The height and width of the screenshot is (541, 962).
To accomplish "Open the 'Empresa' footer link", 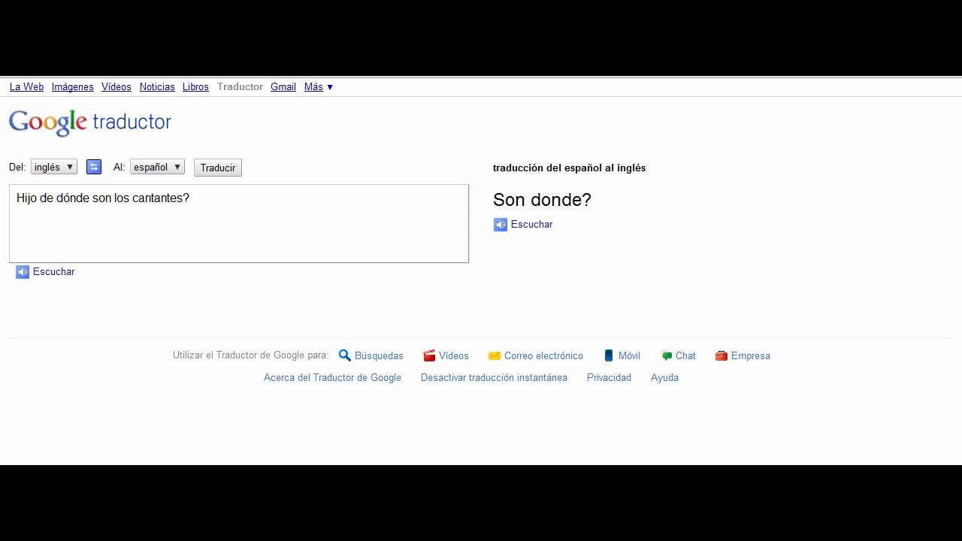I will point(751,356).
